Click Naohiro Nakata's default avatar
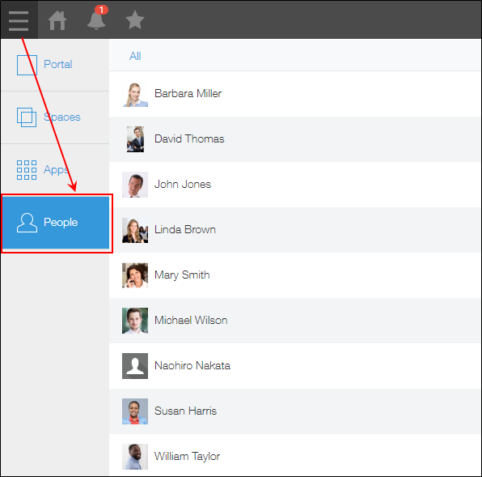 pos(135,366)
